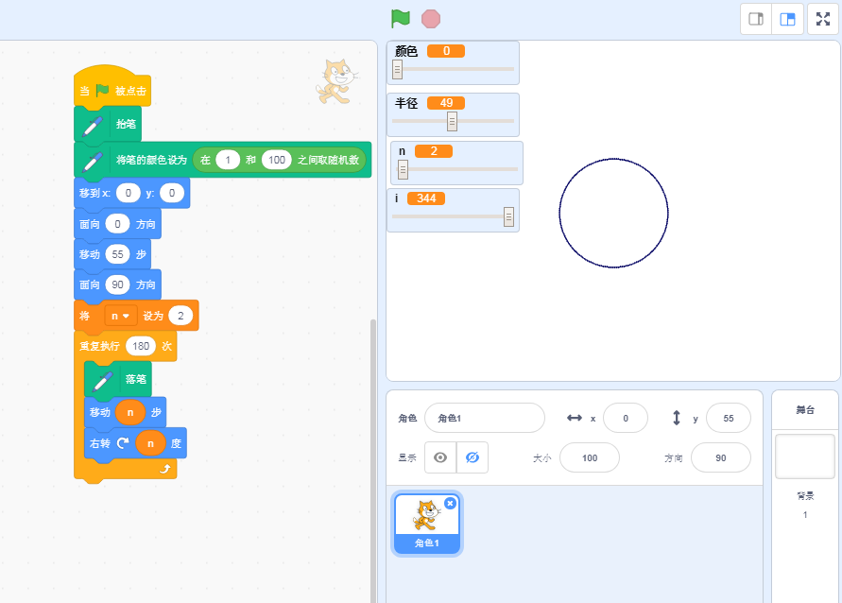Click the 重复执行 repeat block label

pos(99,346)
